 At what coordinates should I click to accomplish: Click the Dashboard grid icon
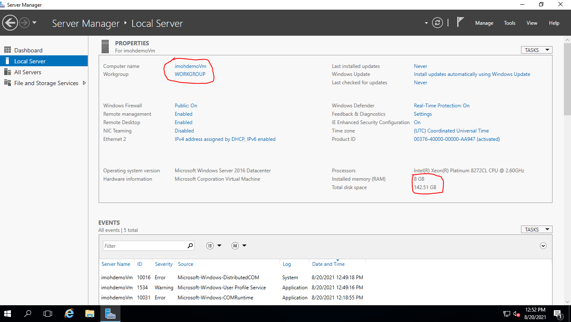tap(7, 50)
